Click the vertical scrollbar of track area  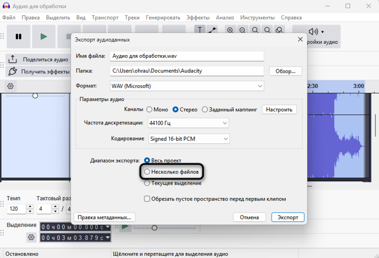(x=376, y=126)
